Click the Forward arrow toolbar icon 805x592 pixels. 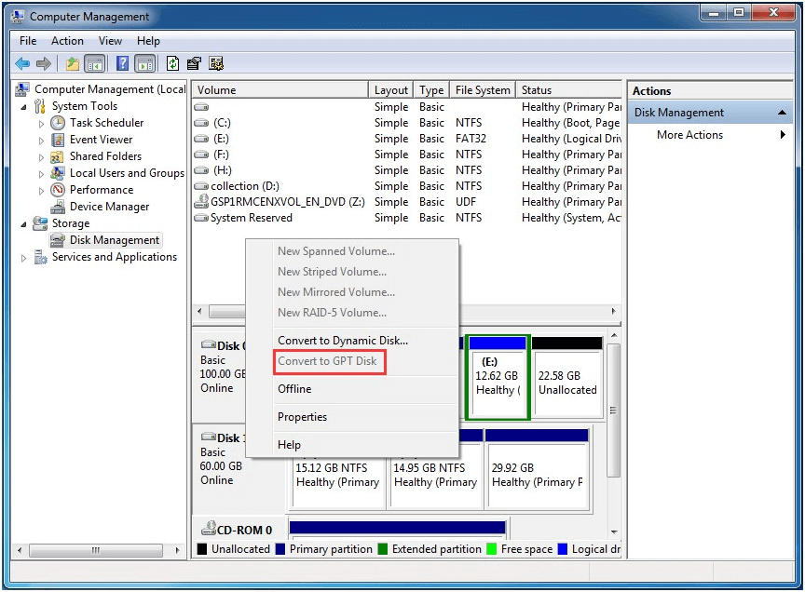[44, 63]
